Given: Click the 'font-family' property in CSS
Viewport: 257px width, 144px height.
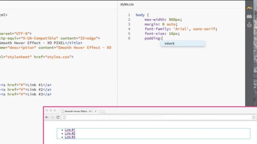Looking at the screenshot, I should 157,29.
